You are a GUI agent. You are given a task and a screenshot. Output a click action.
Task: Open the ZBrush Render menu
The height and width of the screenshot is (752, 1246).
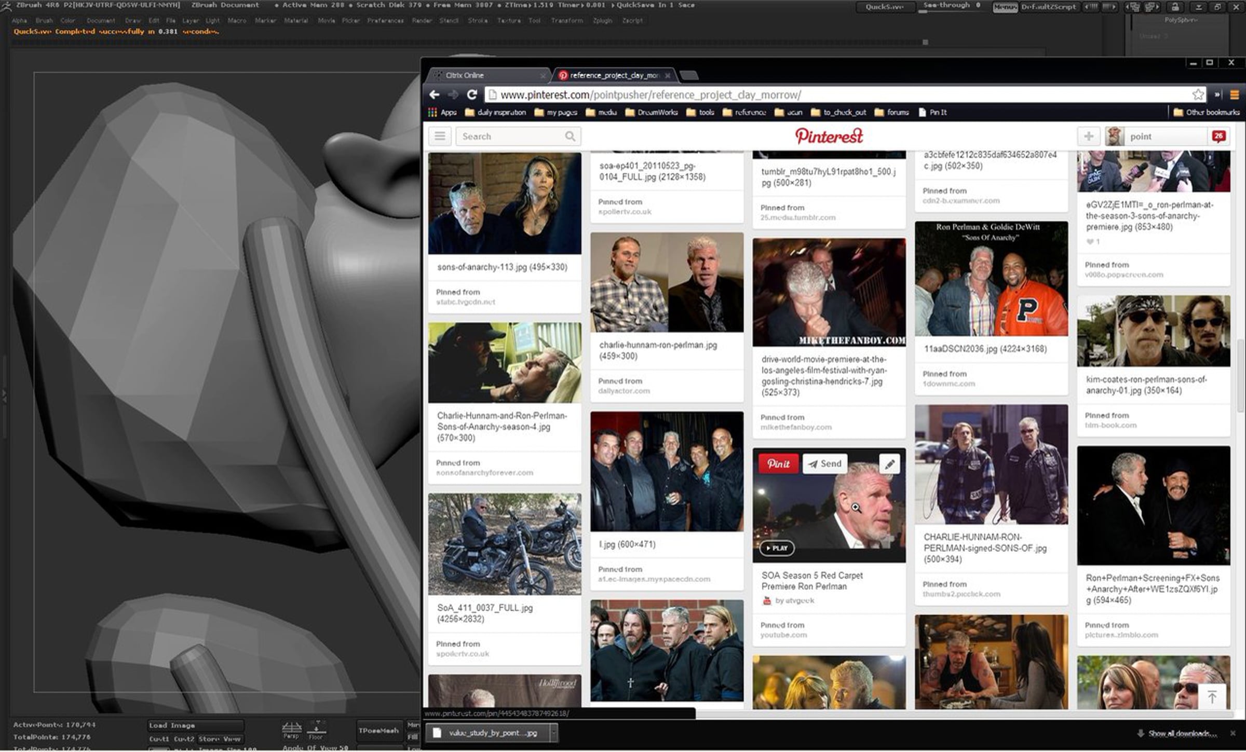click(422, 21)
